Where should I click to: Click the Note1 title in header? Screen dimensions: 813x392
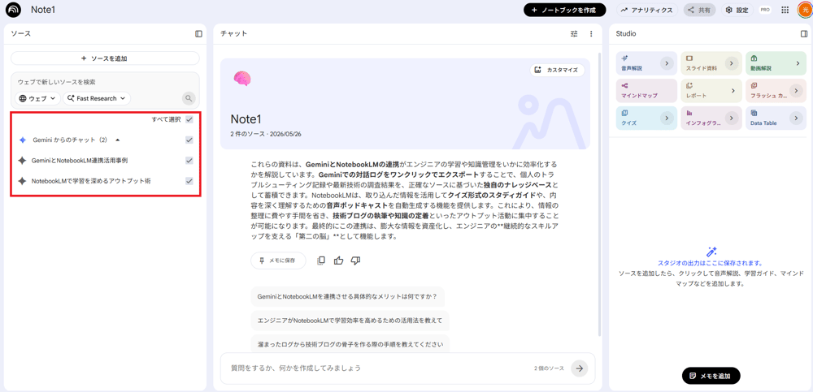pyautogui.click(x=43, y=10)
